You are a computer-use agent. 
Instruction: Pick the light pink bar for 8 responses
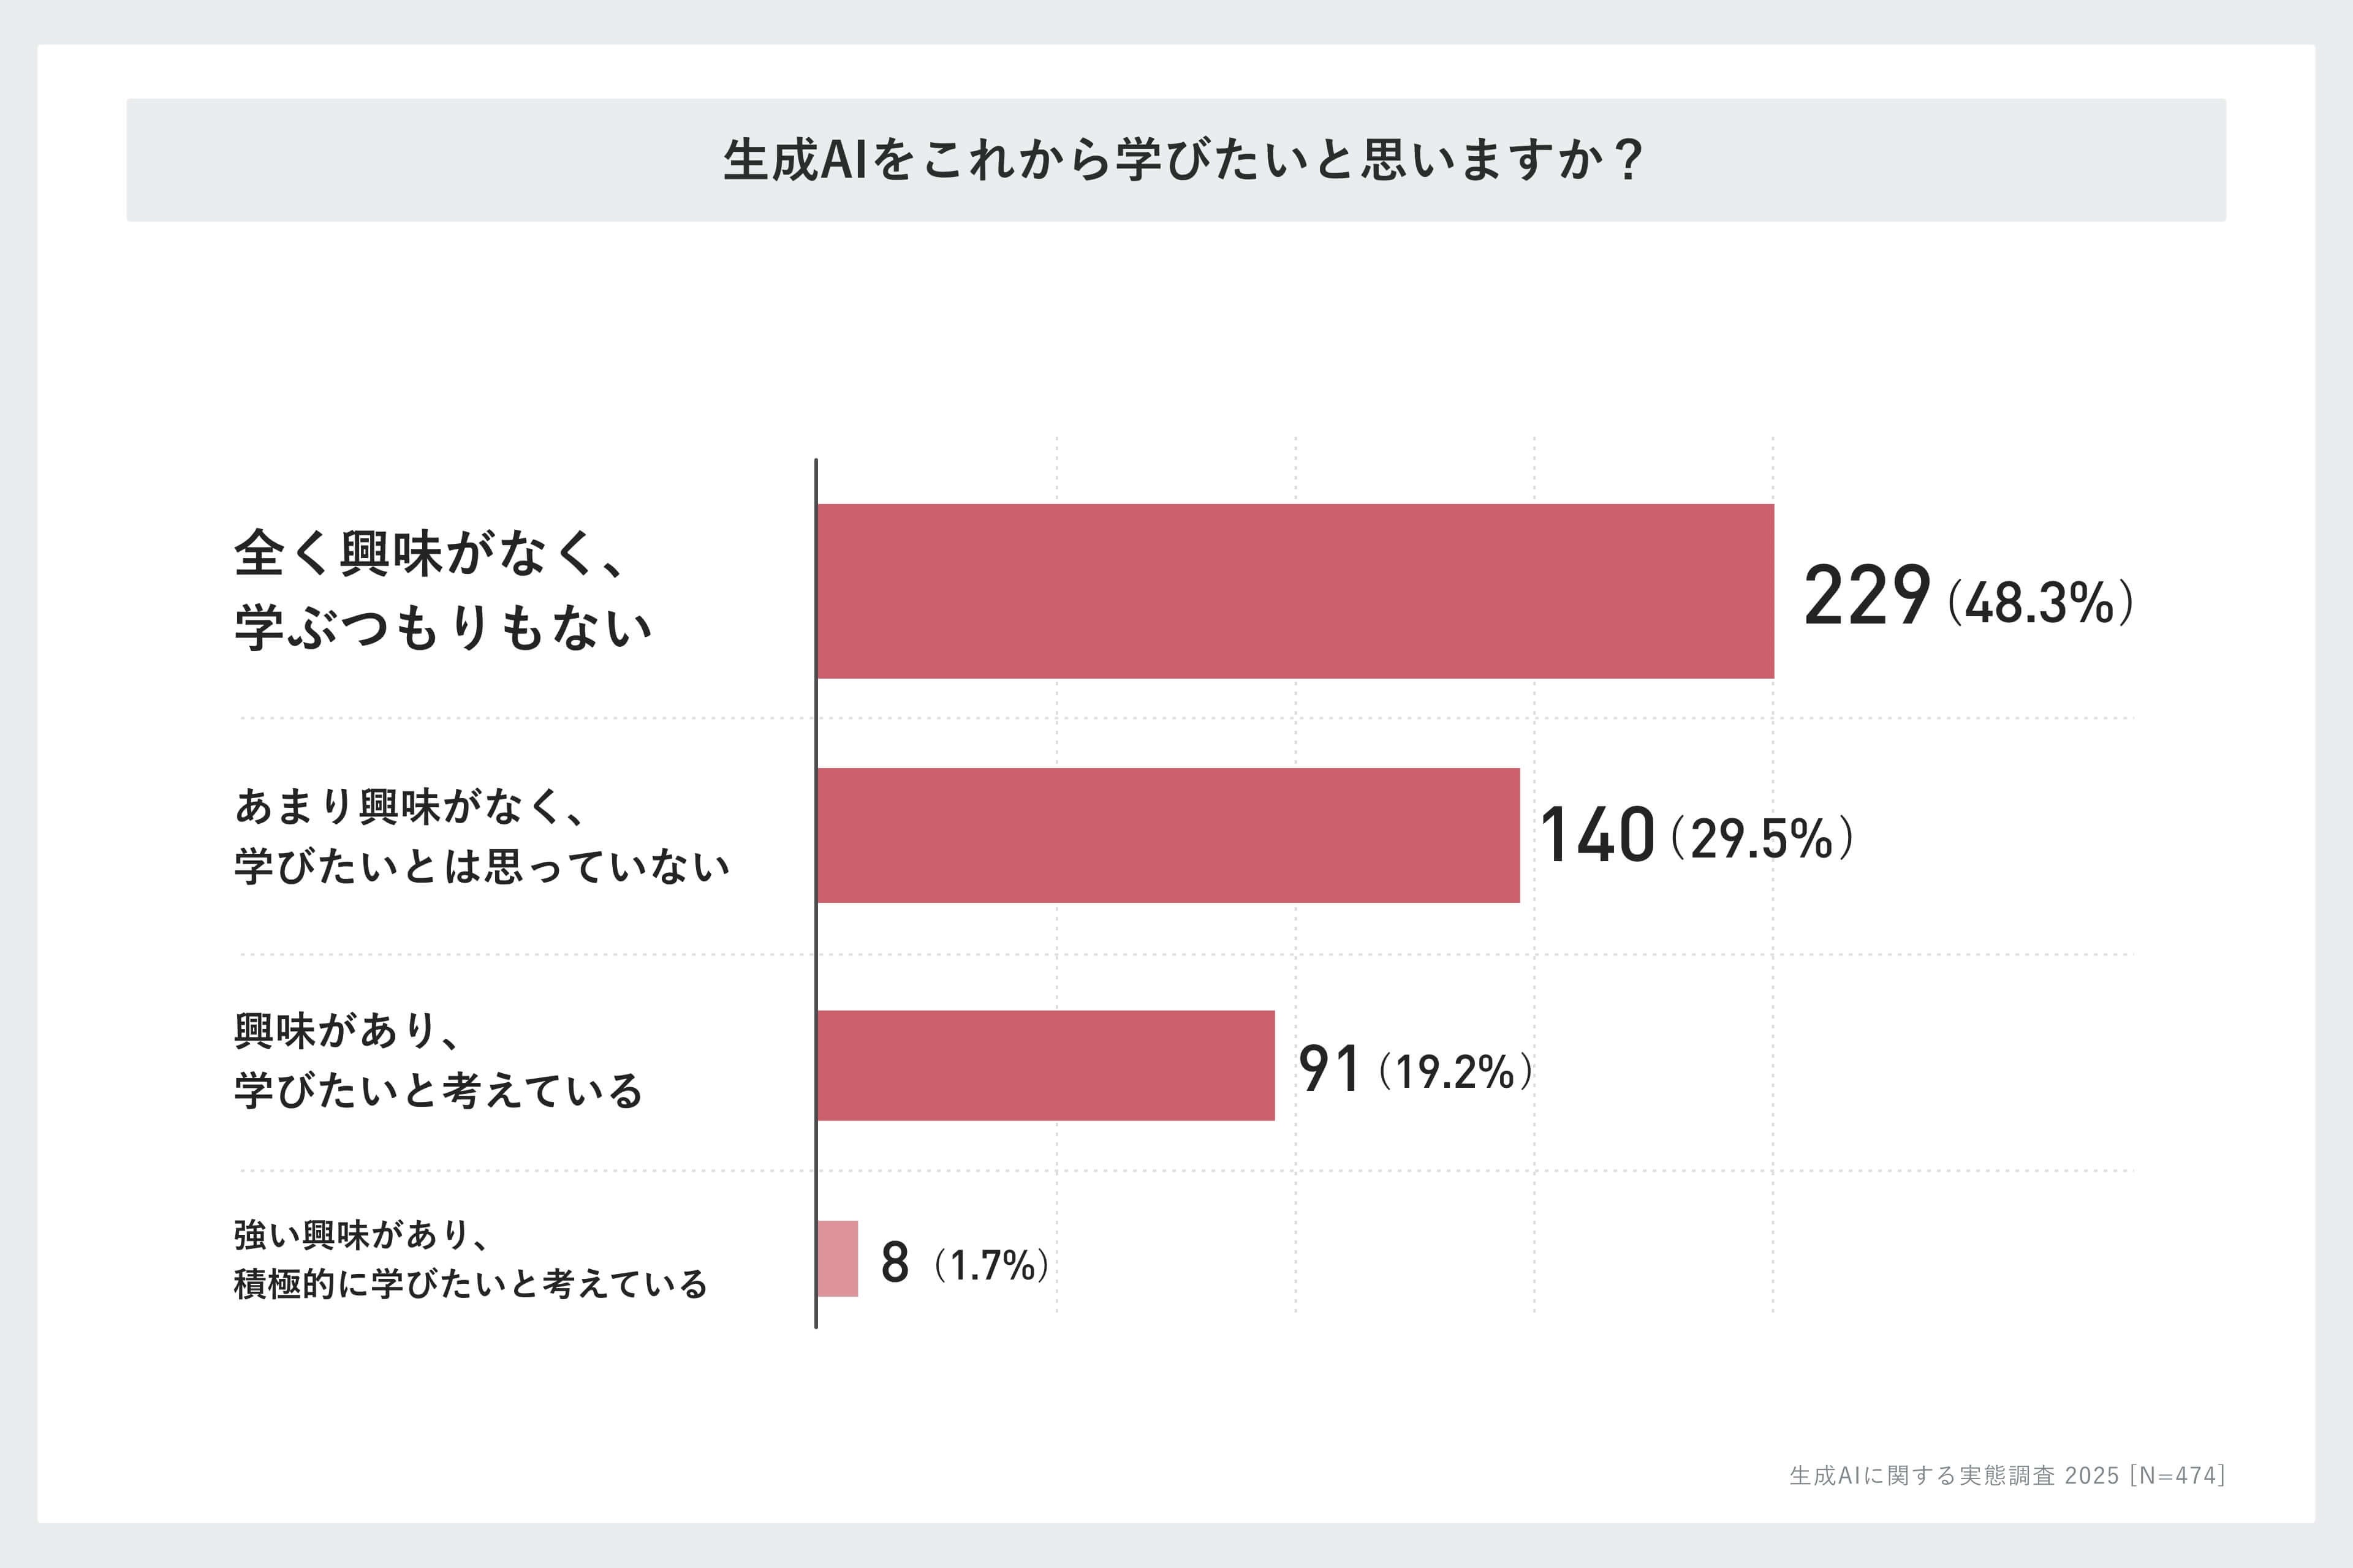pos(838,1258)
